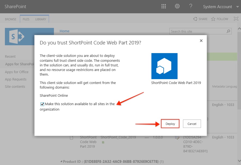The height and width of the screenshot is (165, 241).
Task: Open Site contents in sidebar
Action: pyautogui.click(x=15, y=86)
